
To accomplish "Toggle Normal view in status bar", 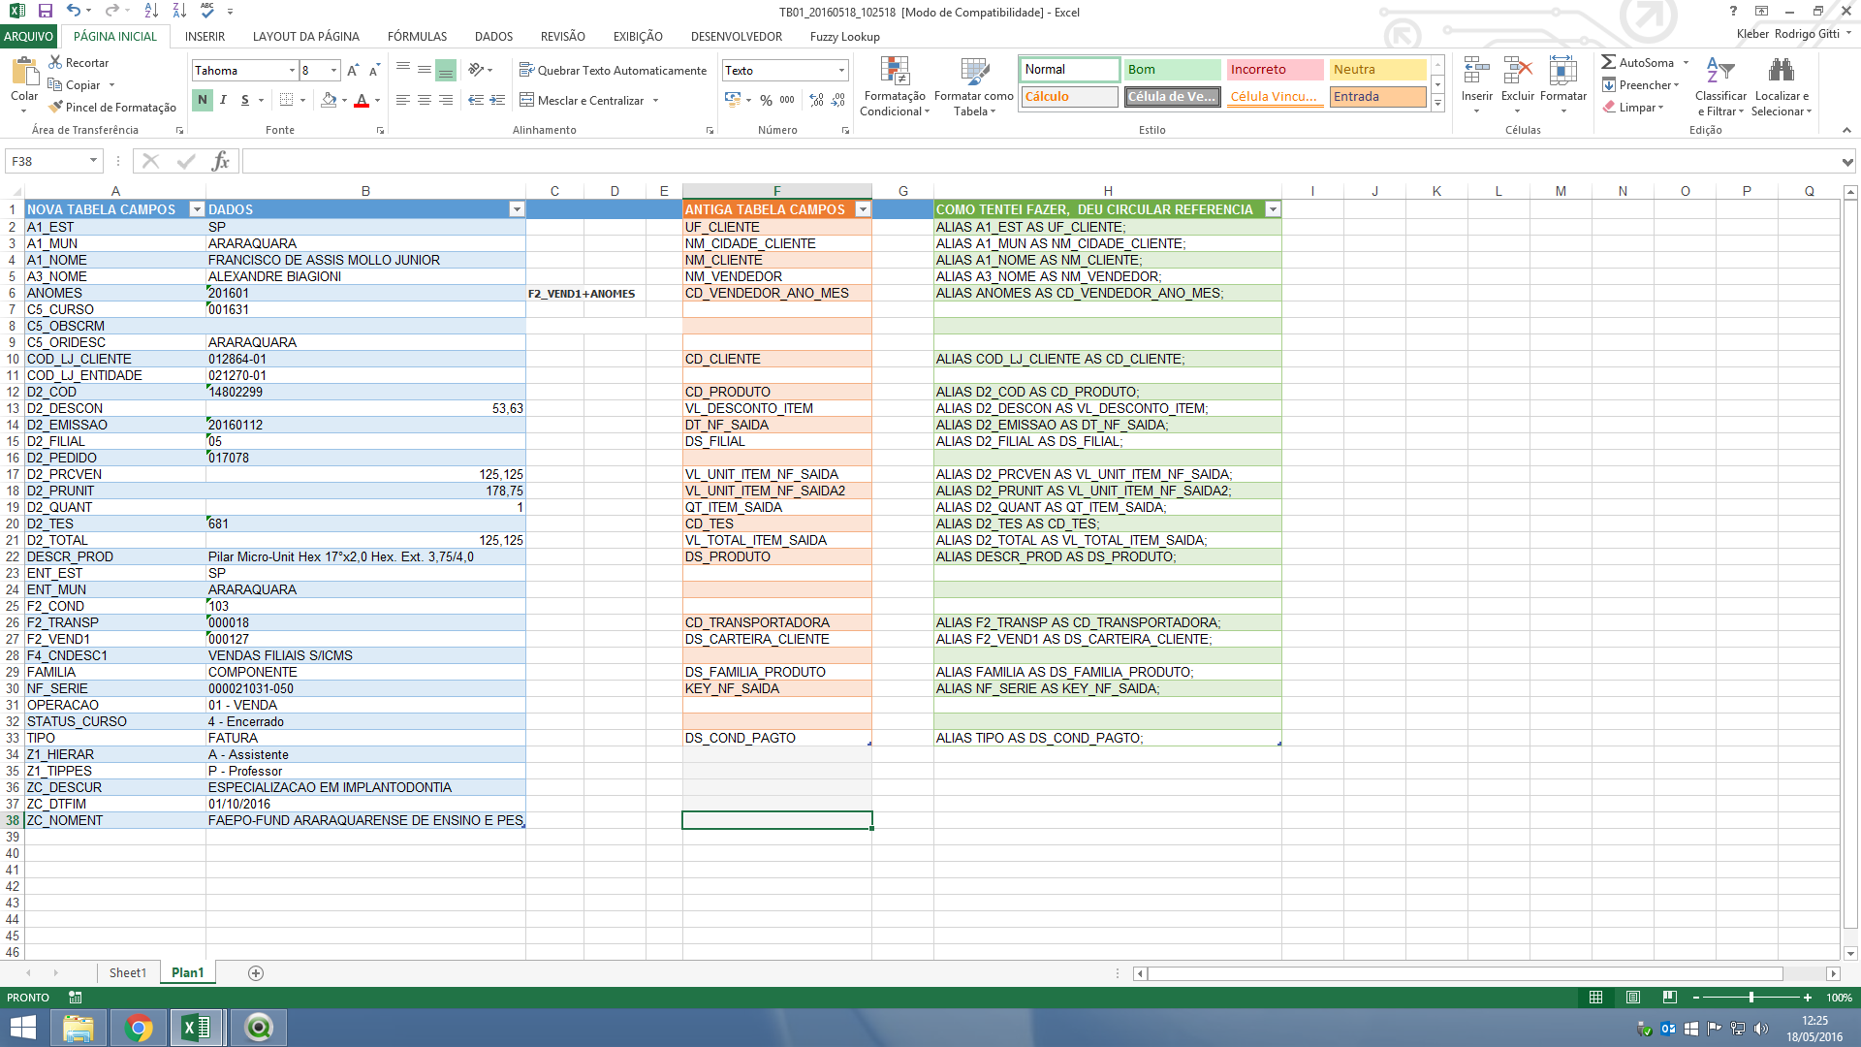I will [x=1596, y=997].
